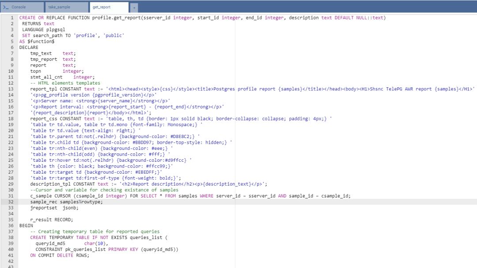Click line number 6 for the DECLARE line

click(x=11, y=47)
